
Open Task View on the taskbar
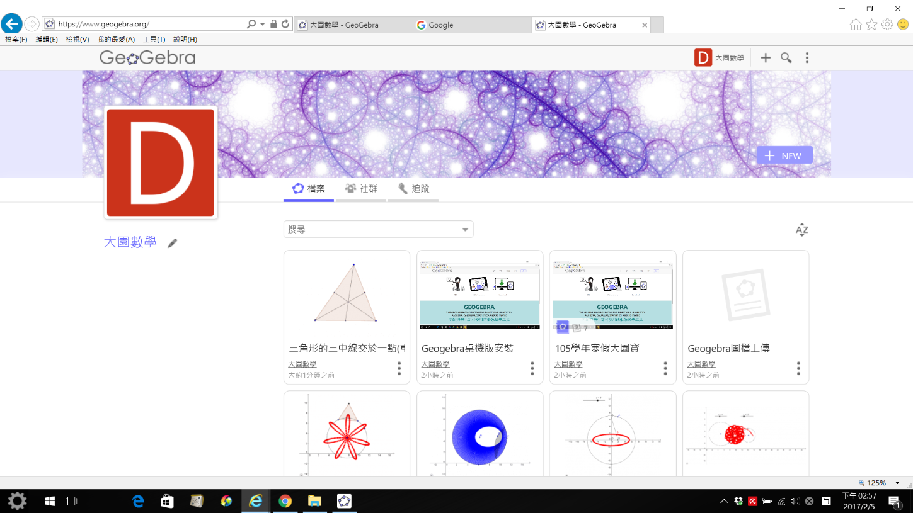pyautogui.click(x=71, y=501)
